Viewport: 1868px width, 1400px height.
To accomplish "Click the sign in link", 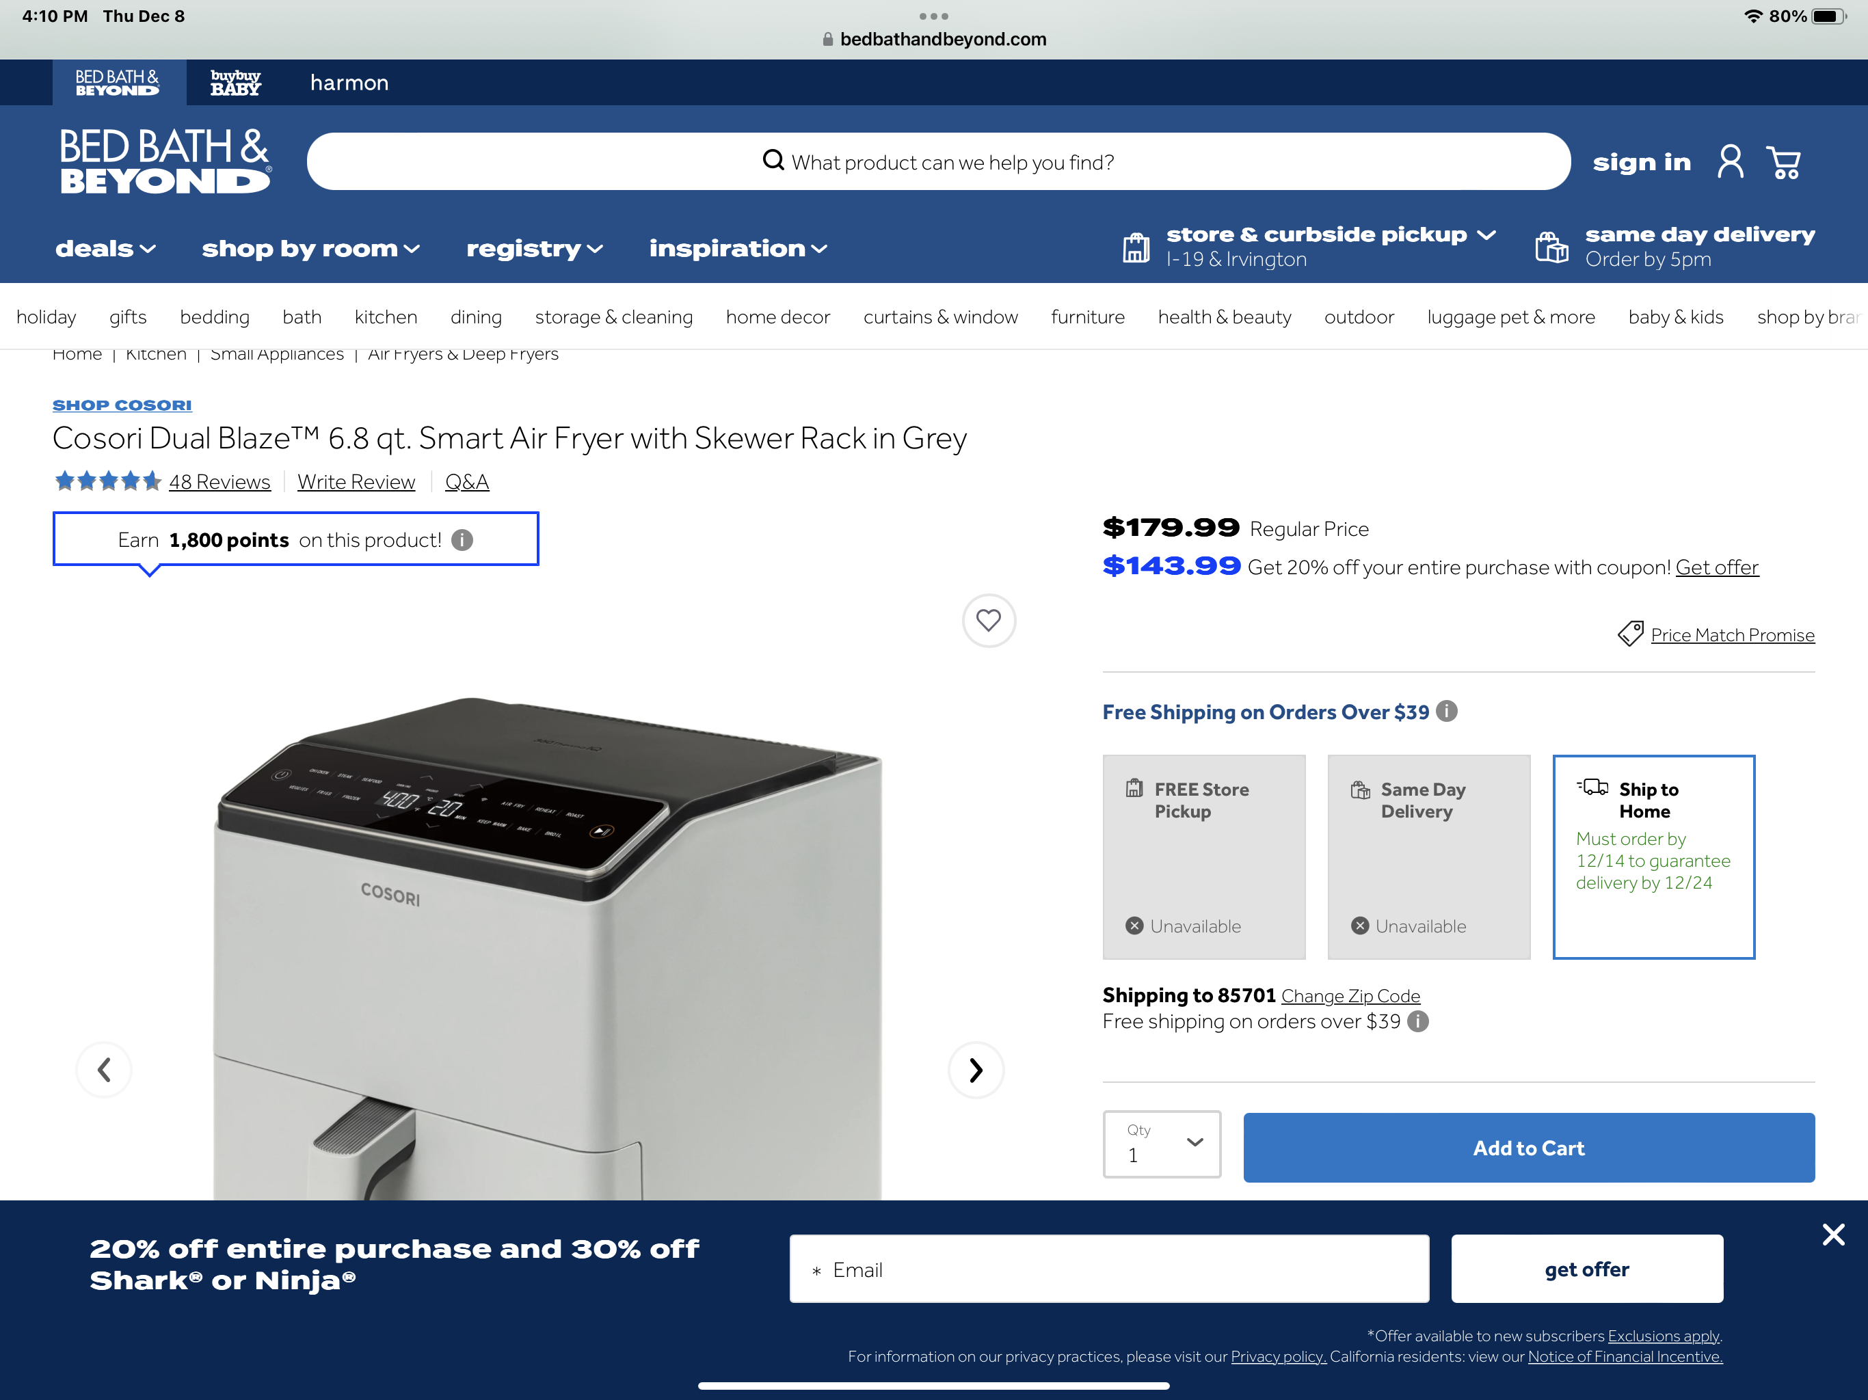I will (x=1642, y=162).
